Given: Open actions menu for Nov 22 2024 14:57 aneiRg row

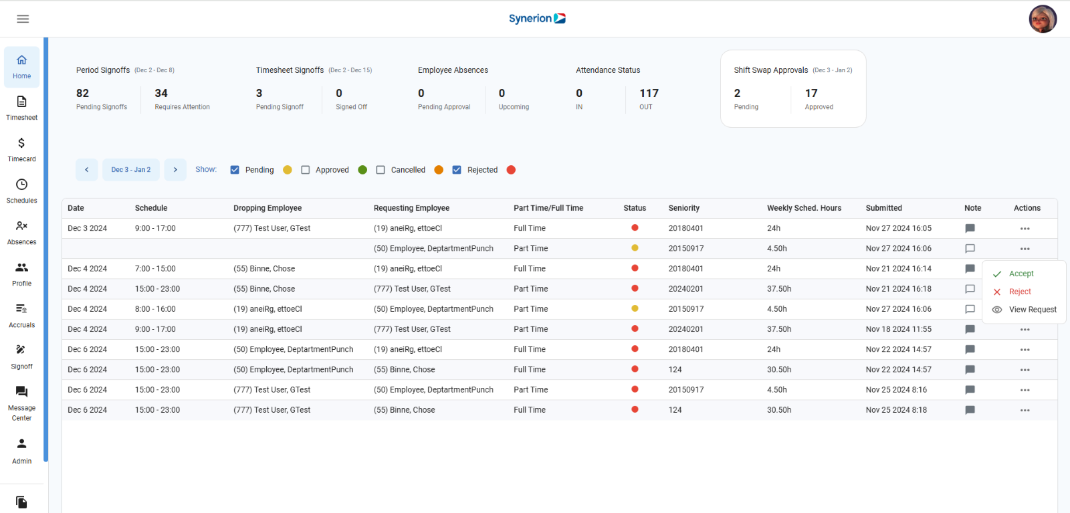Looking at the screenshot, I should coord(1025,350).
